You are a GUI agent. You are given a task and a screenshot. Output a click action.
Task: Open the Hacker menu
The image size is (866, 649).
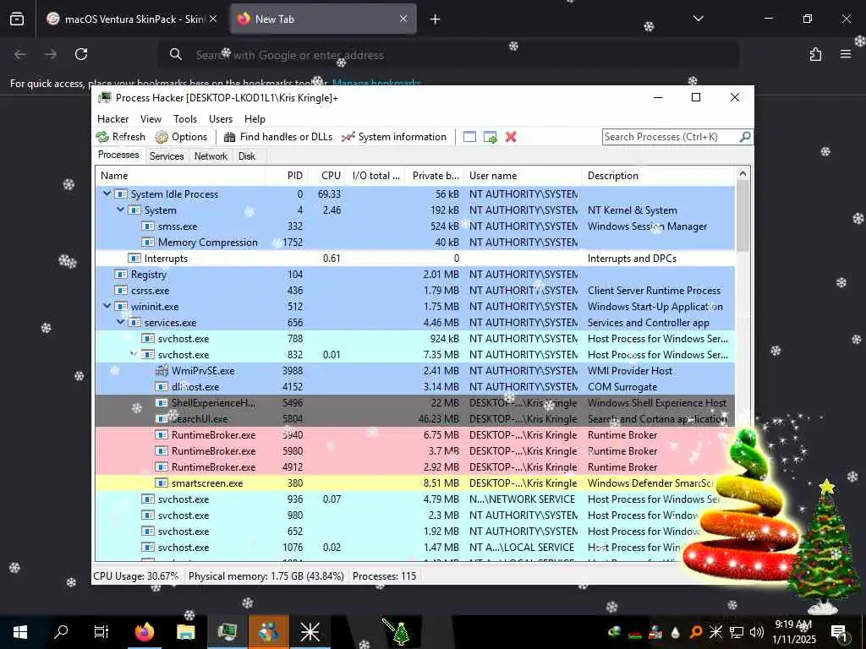pos(112,119)
